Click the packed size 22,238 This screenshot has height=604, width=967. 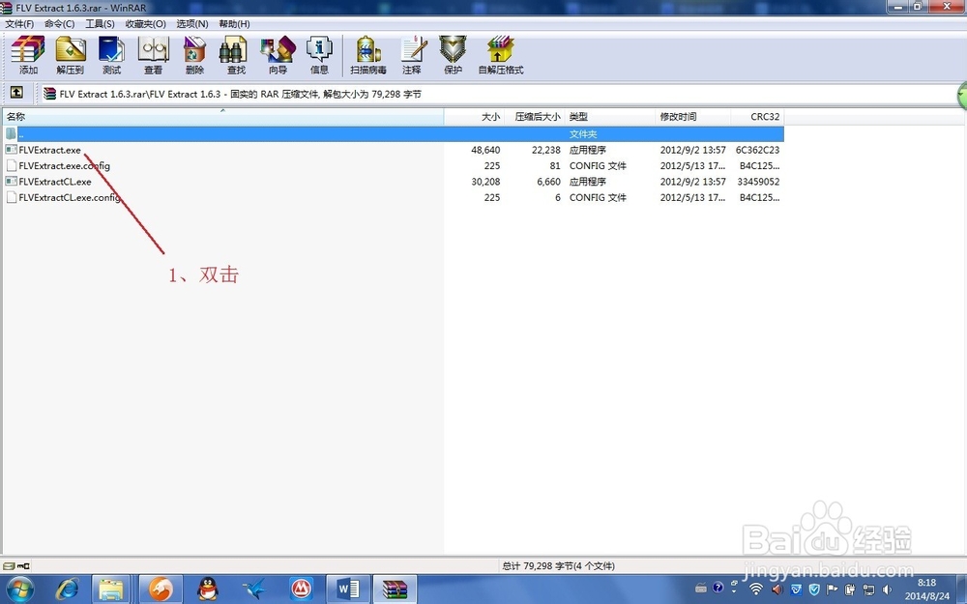click(545, 150)
